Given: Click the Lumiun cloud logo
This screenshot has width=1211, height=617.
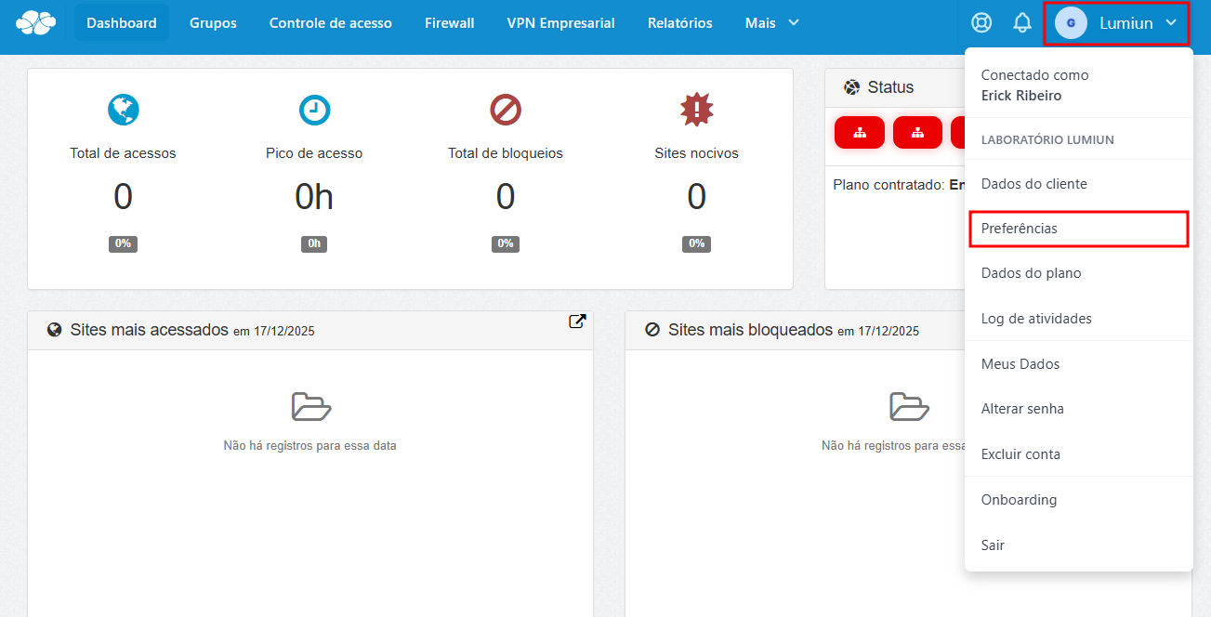Looking at the screenshot, I should 36,22.
